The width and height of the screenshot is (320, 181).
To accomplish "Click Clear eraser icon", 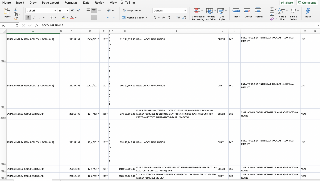I will 272,19.
